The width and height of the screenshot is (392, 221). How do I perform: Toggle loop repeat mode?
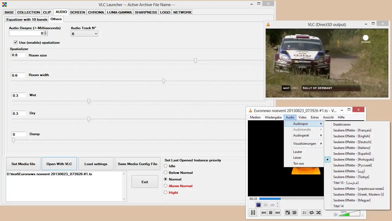click(x=312, y=213)
